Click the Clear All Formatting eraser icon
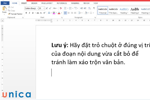 pyautogui.click(x=61, y=8)
